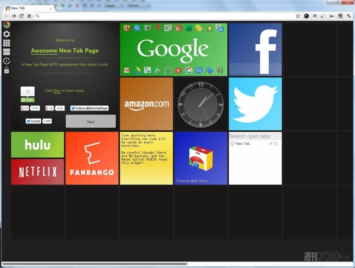Open the recently closed clock icon in sidebar
The image size is (355, 268).
point(7,61)
